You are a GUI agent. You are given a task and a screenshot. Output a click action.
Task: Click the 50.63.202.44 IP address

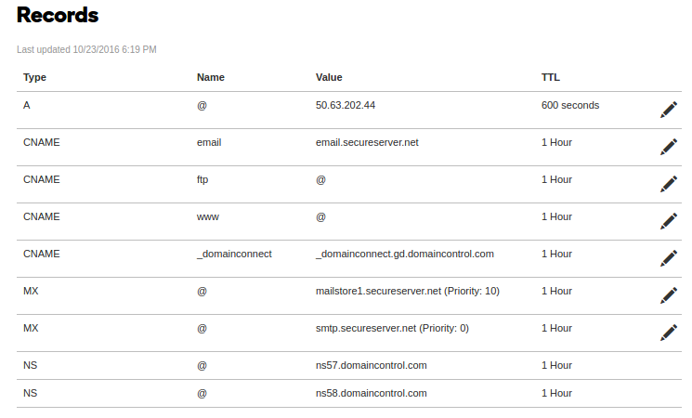tap(346, 106)
